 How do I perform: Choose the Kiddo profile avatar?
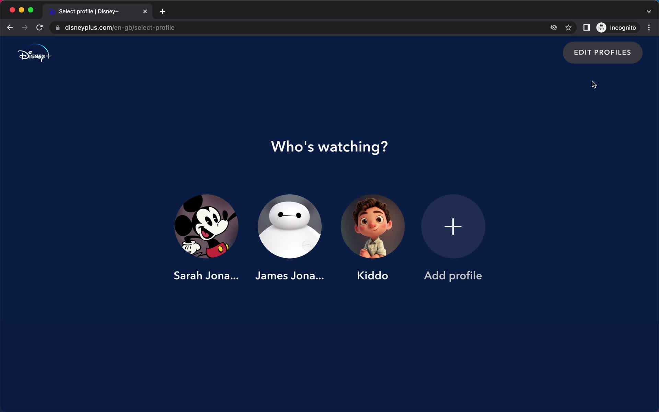(372, 226)
